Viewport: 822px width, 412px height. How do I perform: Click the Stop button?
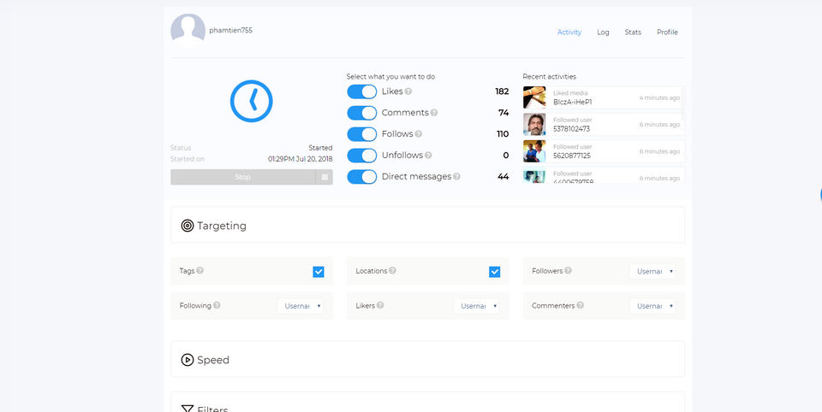[242, 177]
